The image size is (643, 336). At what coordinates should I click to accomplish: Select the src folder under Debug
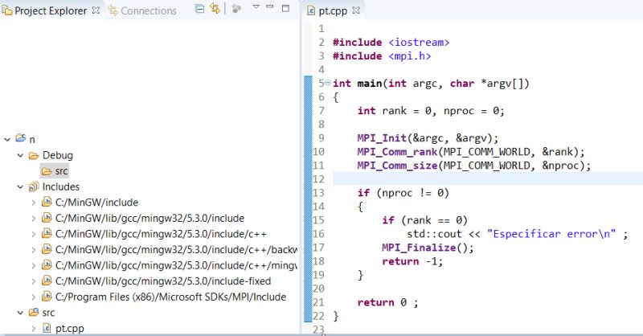[x=62, y=171]
